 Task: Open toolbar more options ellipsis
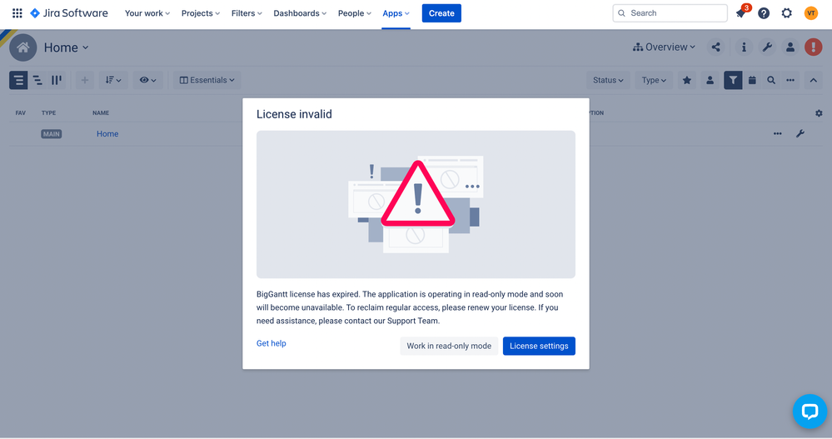coord(790,80)
